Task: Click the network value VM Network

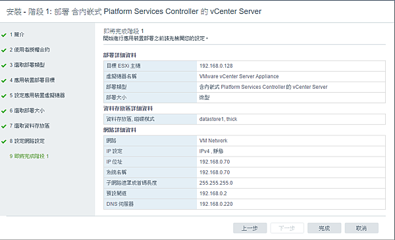Action: click(x=213, y=141)
